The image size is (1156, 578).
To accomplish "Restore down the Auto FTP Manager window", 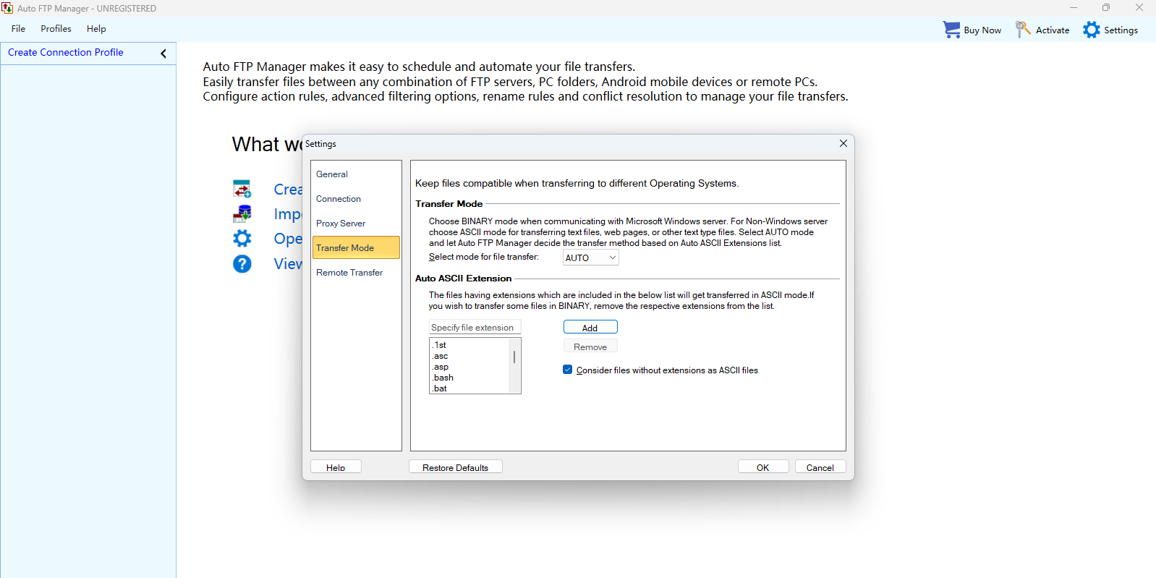I will pyautogui.click(x=1106, y=8).
